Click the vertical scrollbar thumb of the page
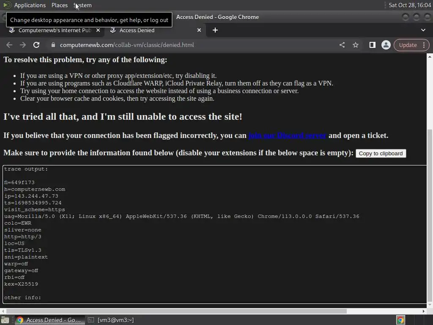The width and height of the screenshot is (433, 325). coord(430,215)
